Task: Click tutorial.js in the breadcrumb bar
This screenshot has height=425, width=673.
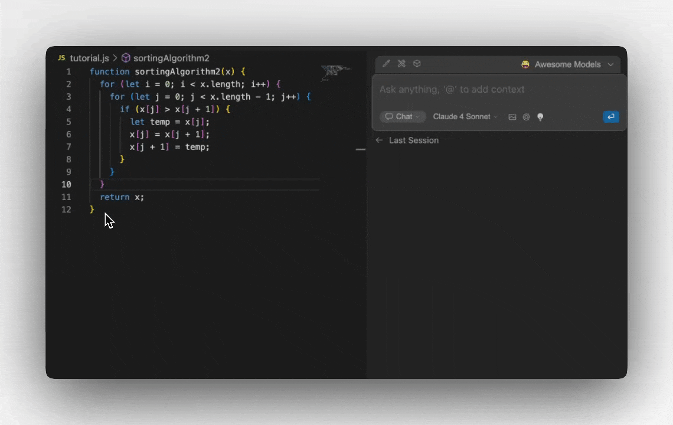Action: (x=90, y=58)
